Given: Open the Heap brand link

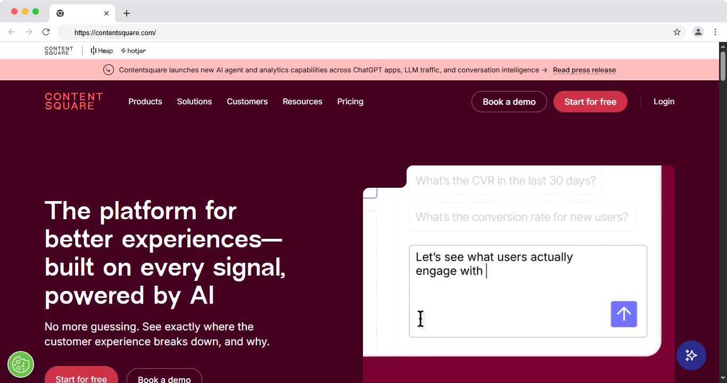Looking at the screenshot, I should [x=102, y=51].
